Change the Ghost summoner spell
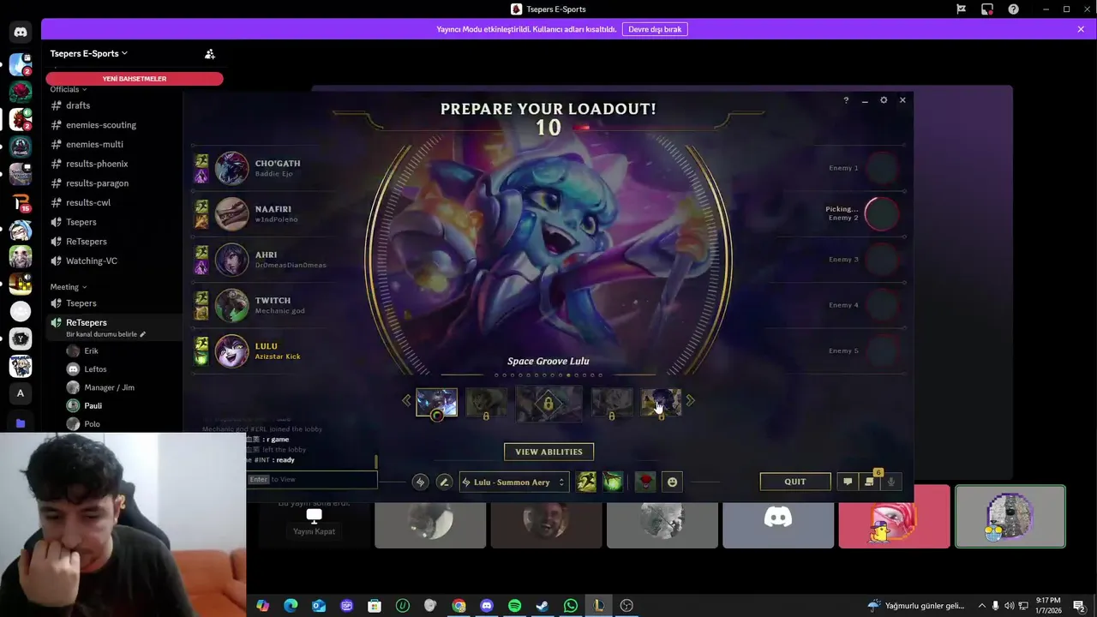This screenshot has width=1097, height=617. coord(586,482)
